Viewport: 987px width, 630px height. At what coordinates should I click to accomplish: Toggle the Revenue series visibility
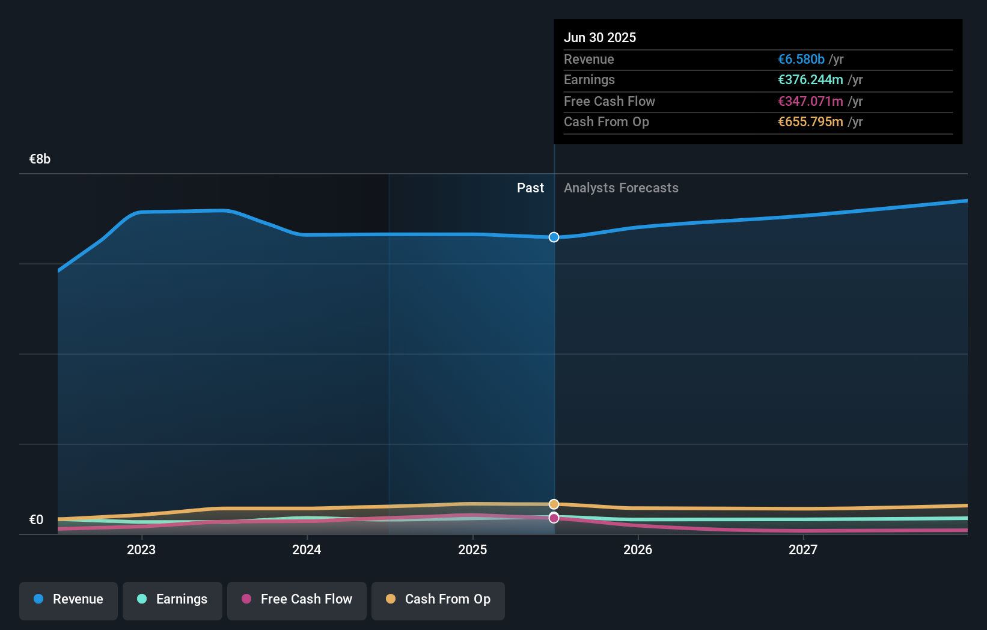(x=68, y=601)
